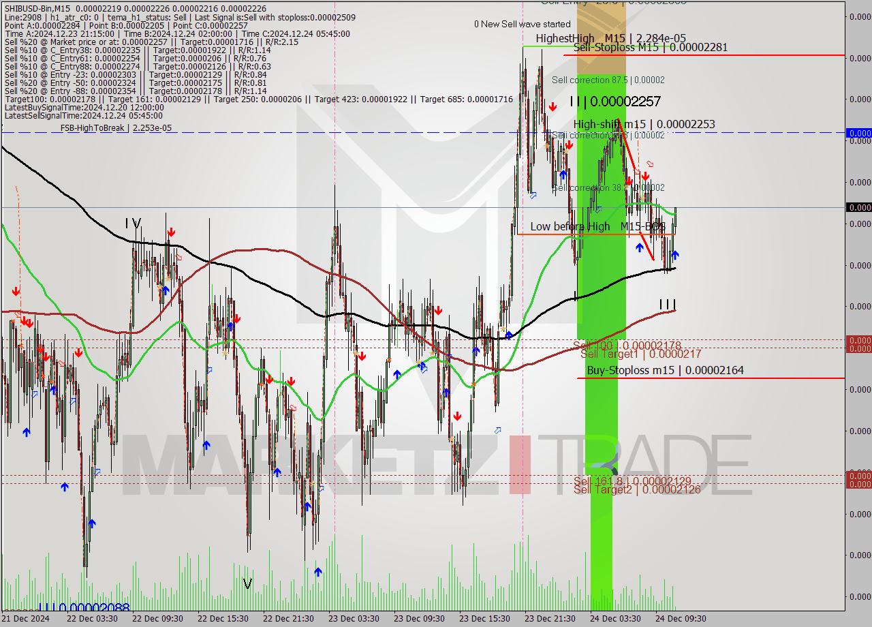Click the 'I I I' wave label beside black average
The width and height of the screenshot is (872, 627).
coord(668,305)
